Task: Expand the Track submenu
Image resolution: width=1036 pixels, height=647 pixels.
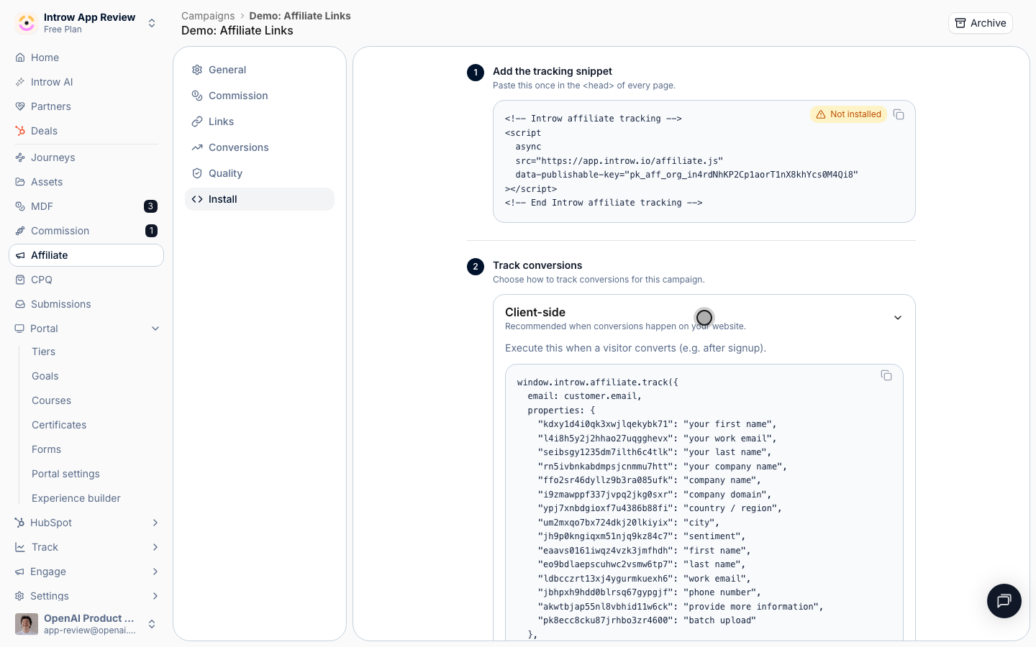Action: coord(155,547)
